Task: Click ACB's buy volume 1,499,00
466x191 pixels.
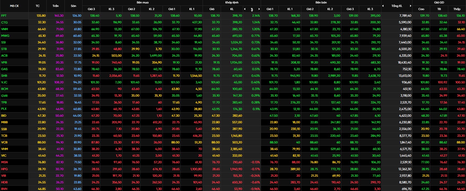Action: pos(155,56)
